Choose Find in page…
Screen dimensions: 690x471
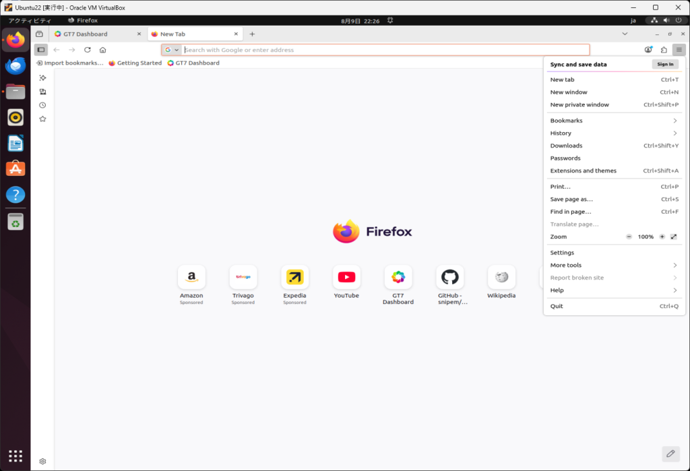[615, 212]
